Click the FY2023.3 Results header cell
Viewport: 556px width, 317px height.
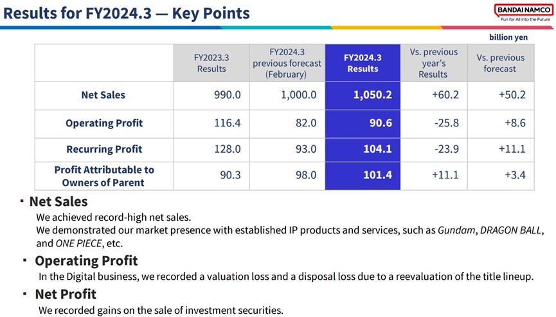211,63
